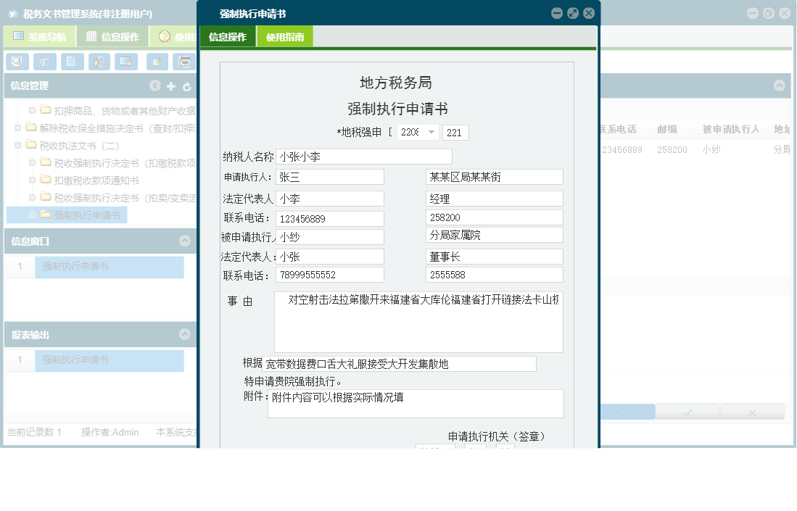
Task: Click the last printer-style toolbar icon
Action: pyautogui.click(x=185, y=62)
